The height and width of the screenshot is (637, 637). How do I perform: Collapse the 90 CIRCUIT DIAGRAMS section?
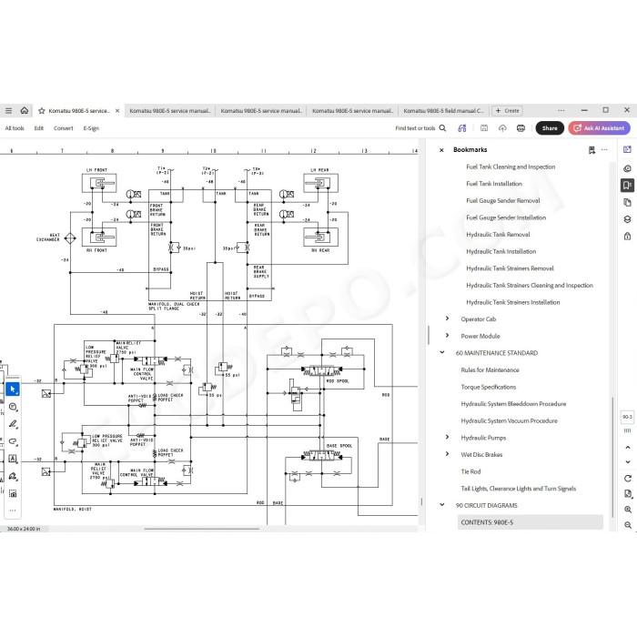click(442, 505)
